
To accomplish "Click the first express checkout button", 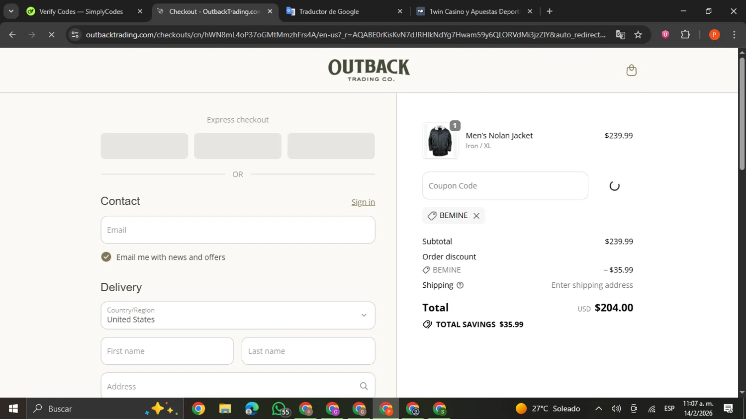I will pos(144,146).
